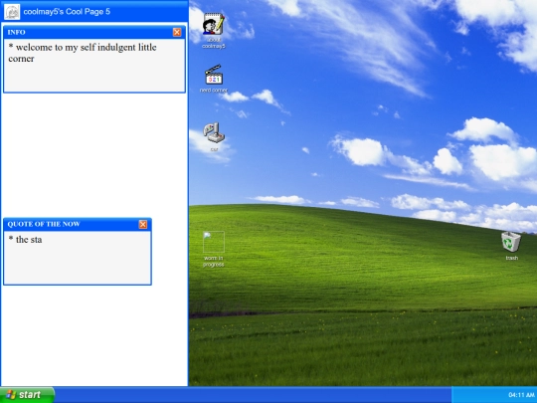Viewport: 537px width, 403px height.
Task: Click the "coolmay5's Cool Page 5" title text
Action: (x=67, y=12)
